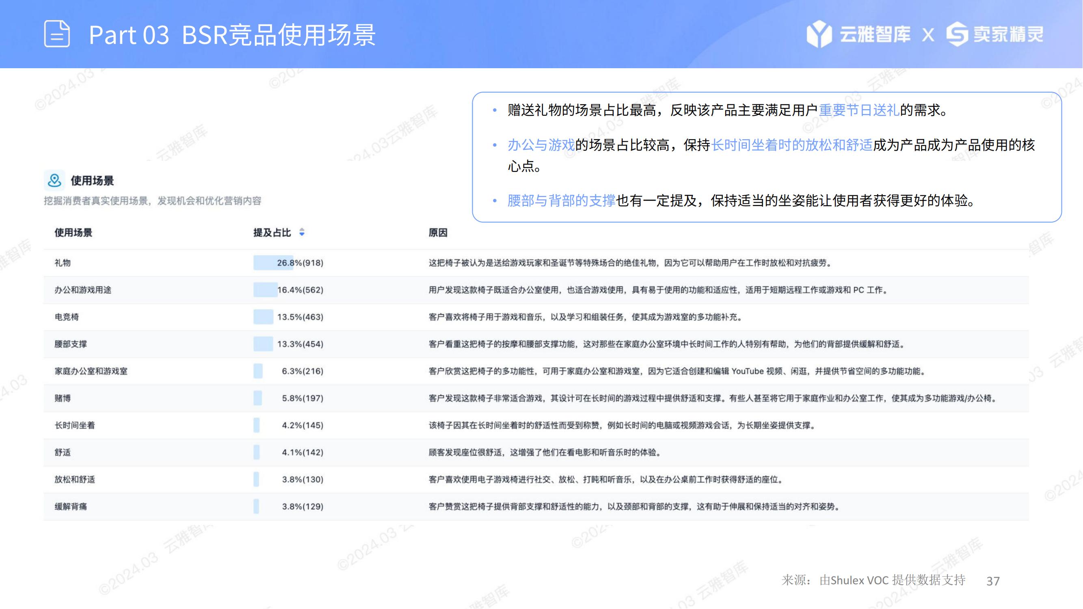The image size is (1083, 609).
Task: Select the 家庭办公室和游戏室 row label
Action: (x=91, y=371)
